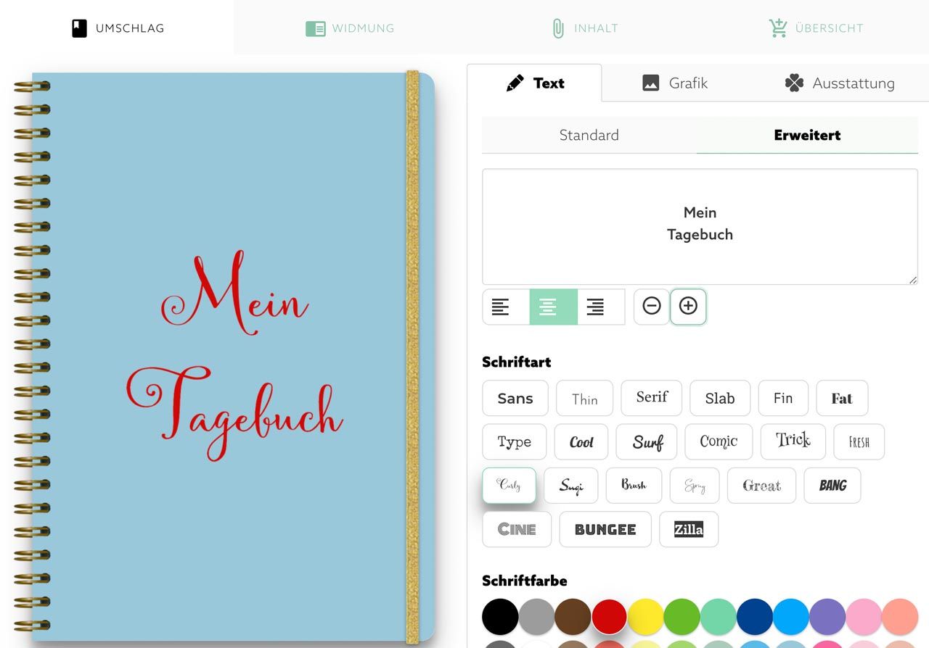Viewport: 929px width, 648px height.
Task: Change font color to yellow
Action: (x=646, y=617)
